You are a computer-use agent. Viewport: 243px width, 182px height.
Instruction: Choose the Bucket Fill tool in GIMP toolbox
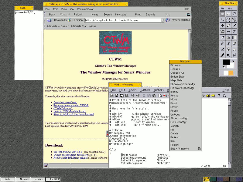click(229, 37)
